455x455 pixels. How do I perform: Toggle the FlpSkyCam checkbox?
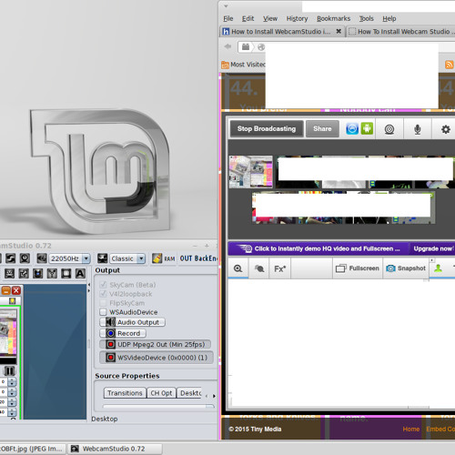coord(103,303)
